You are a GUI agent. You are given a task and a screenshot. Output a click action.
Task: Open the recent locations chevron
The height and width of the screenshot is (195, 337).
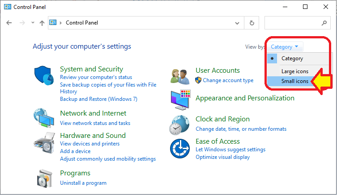[x=33, y=22]
